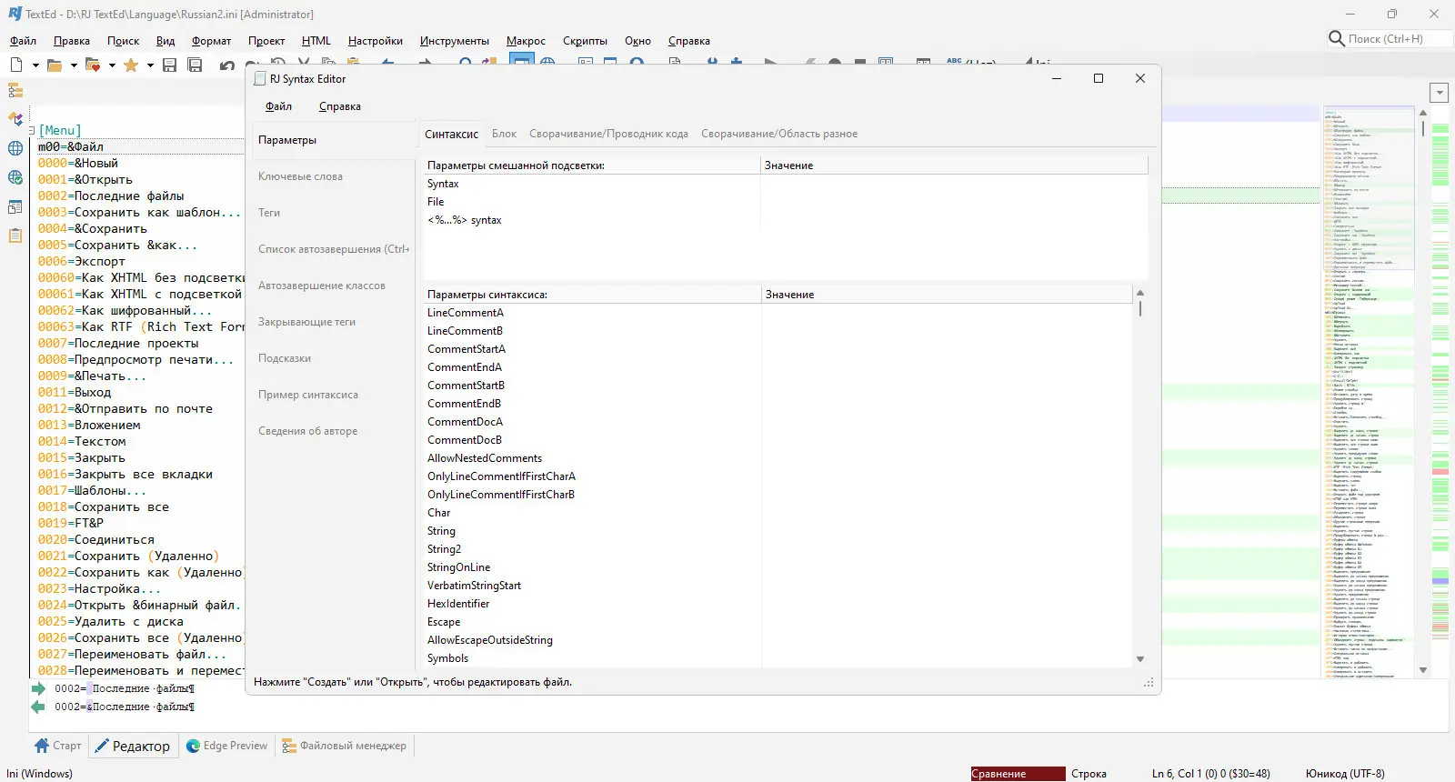Collapse the [Menu] section fold marker
Image resolution: width=1455 pixels, height=782 pixels.
click(x=32, y=130)
